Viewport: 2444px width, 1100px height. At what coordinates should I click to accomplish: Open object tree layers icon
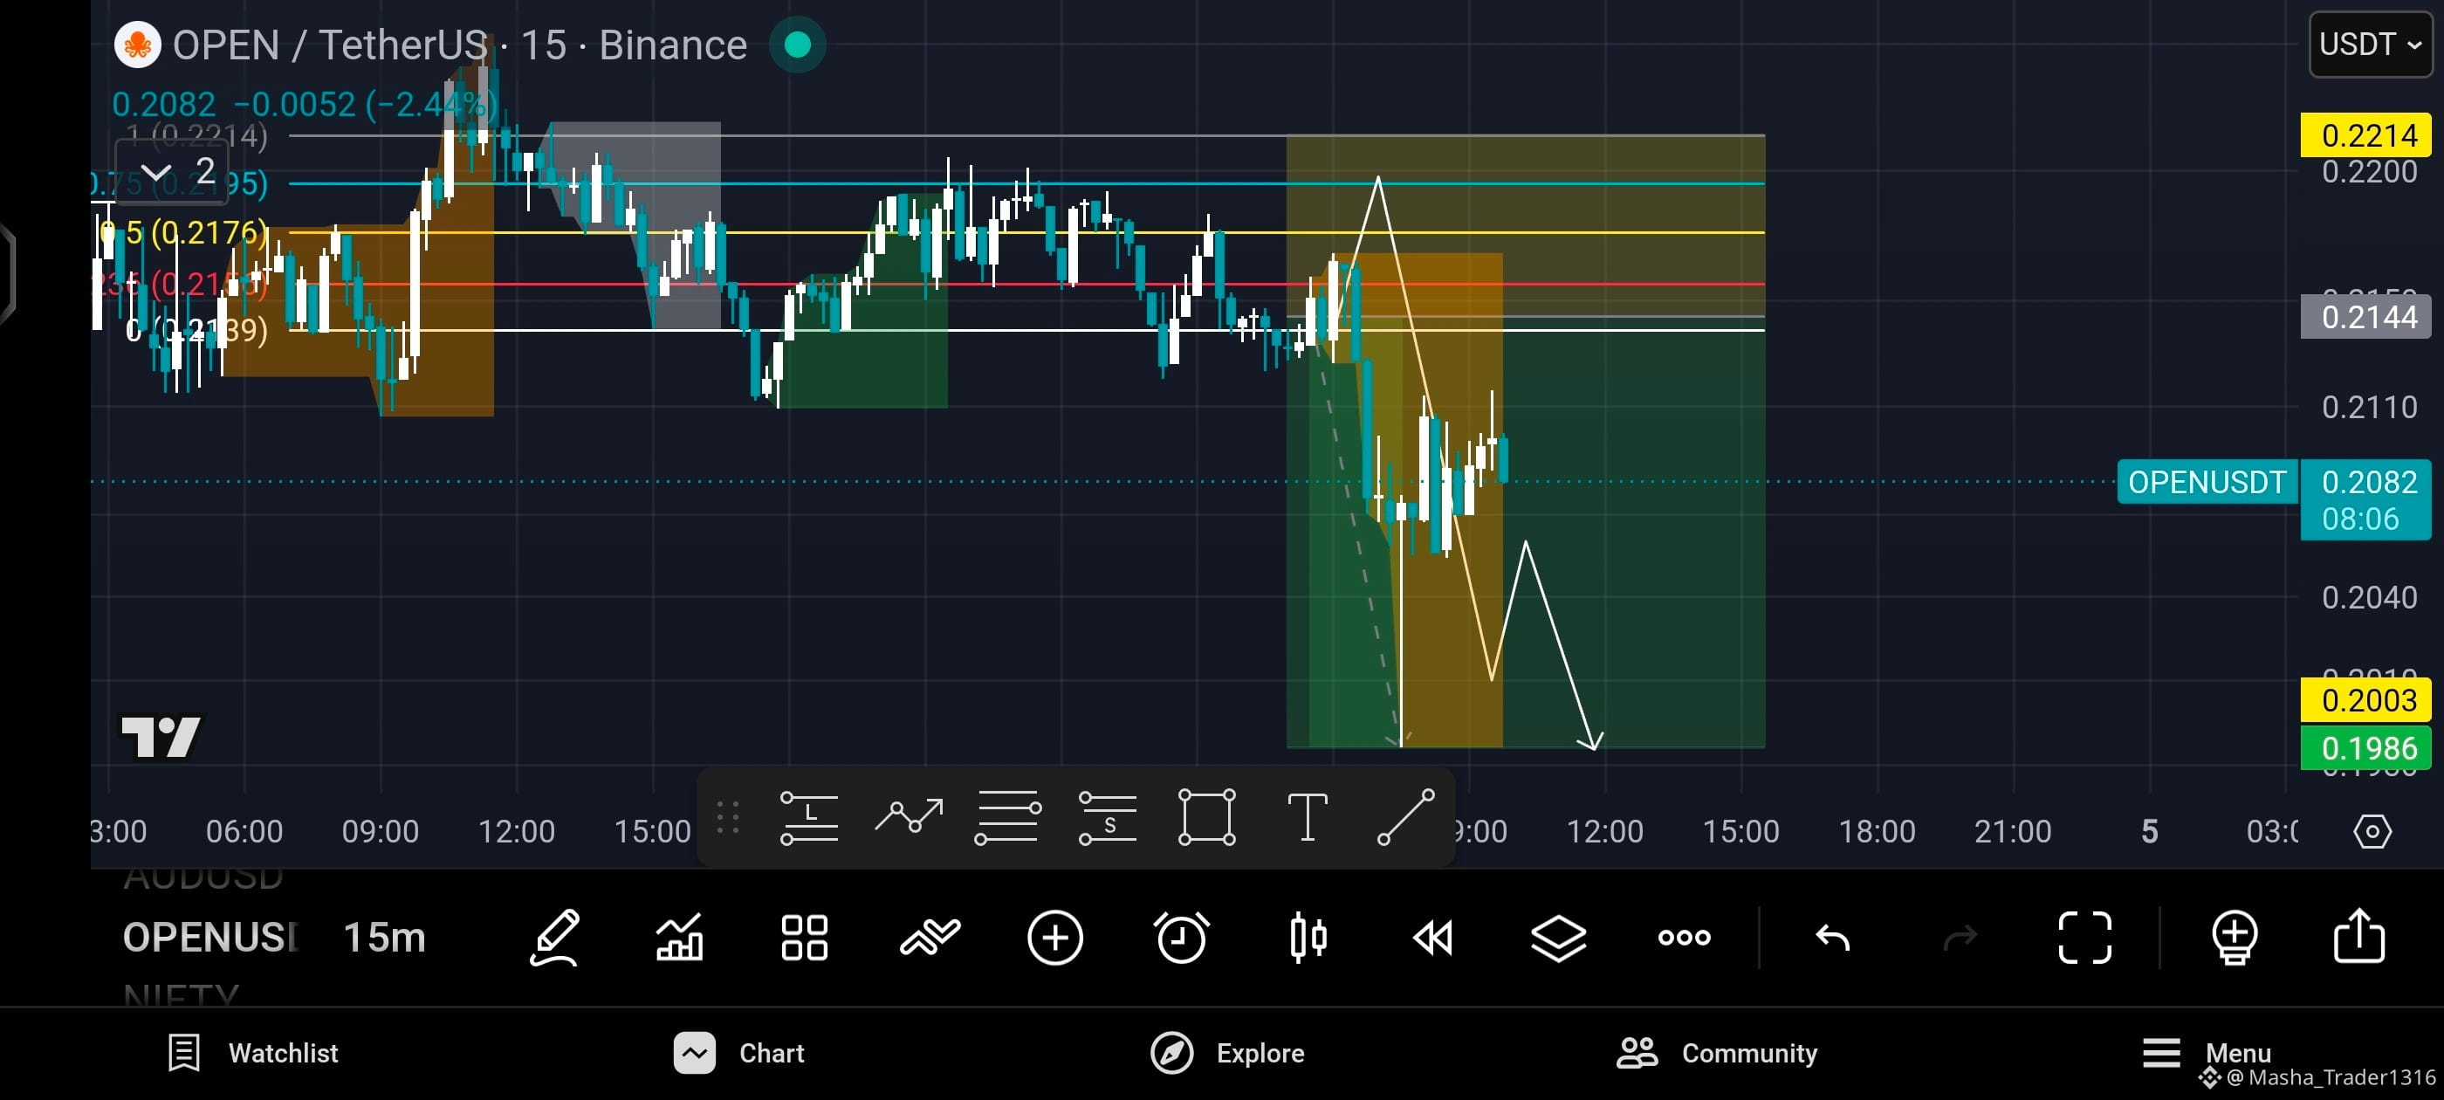point(1559,938)
